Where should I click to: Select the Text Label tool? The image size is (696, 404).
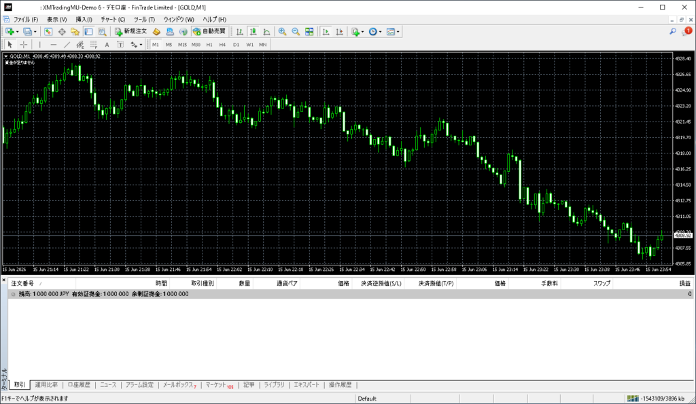click(x=120, y=44)
